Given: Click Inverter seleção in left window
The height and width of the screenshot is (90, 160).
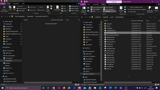Looking at the screenshot, I should click(74, 10).
